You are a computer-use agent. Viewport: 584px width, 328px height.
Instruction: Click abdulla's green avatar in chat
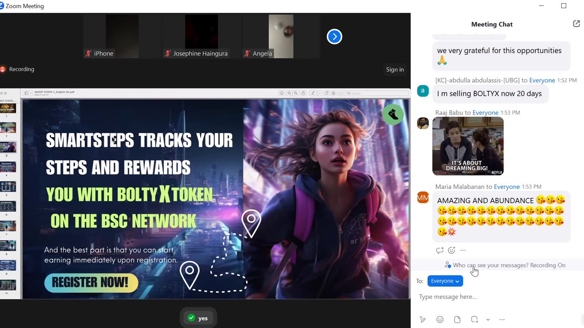coord(423,91)
